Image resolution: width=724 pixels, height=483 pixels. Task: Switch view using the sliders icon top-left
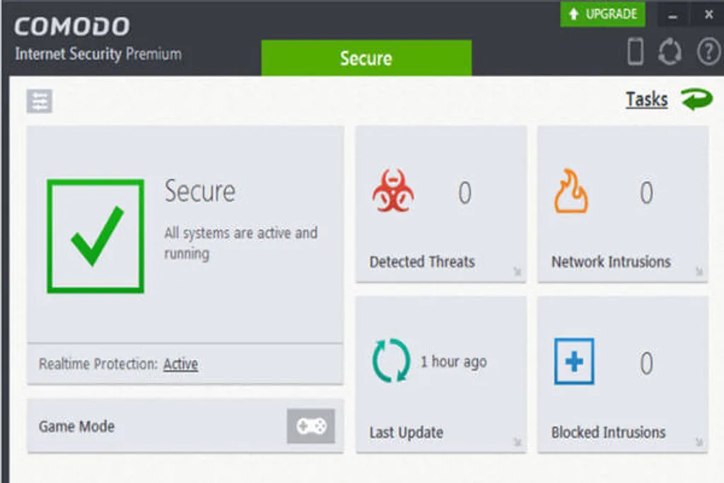[40, 101]
